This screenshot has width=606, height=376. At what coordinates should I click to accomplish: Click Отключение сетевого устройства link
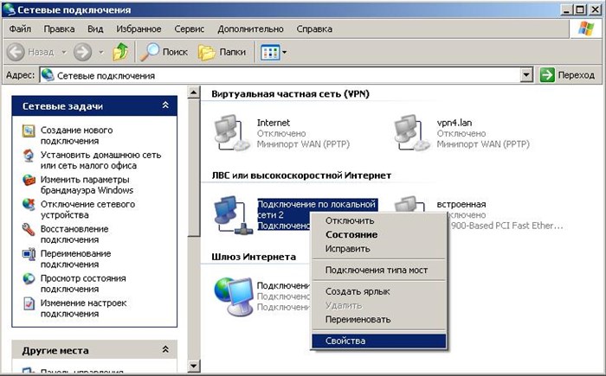87,210
